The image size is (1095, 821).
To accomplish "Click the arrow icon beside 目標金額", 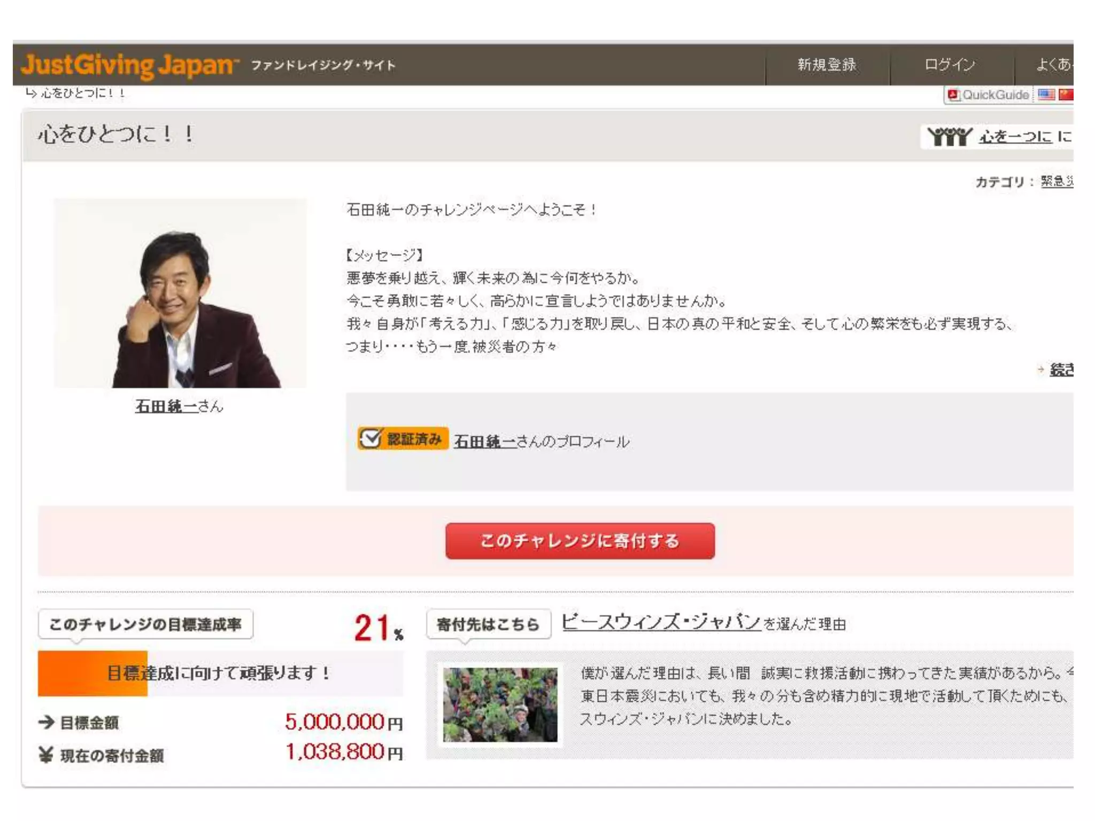I will coord(47,722).
